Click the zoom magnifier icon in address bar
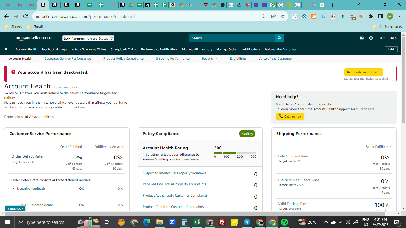 click(x=264, y=16)
